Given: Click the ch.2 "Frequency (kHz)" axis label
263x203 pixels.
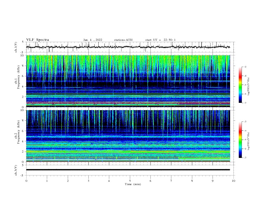Looking at the screenshot, I should coord(19,132).
